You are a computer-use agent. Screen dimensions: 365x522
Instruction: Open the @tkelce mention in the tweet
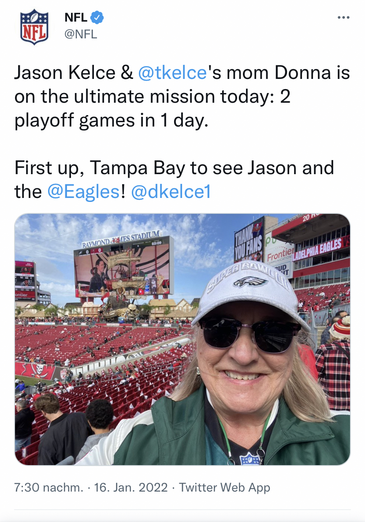click(172, 73)
